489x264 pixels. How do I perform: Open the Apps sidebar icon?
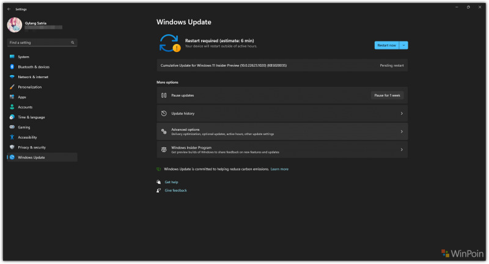click(x=12, y=97)
